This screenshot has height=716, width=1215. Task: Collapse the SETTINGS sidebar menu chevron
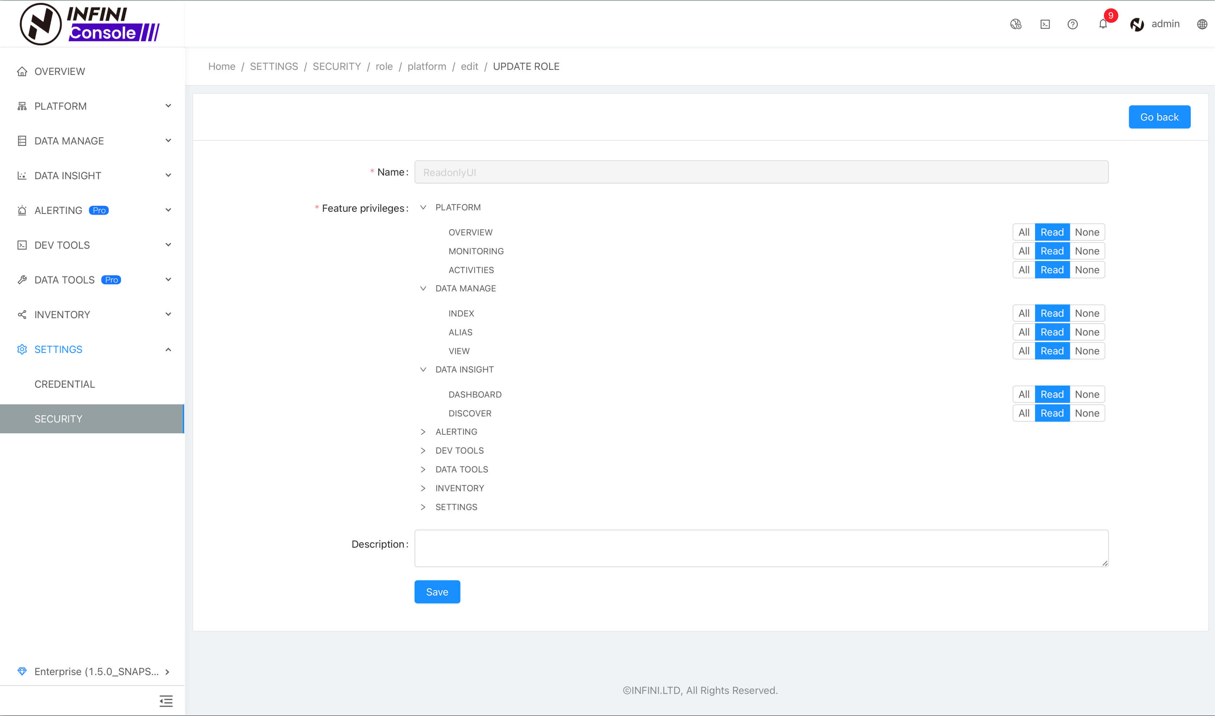pyautogui.click(x=168, y=349)
